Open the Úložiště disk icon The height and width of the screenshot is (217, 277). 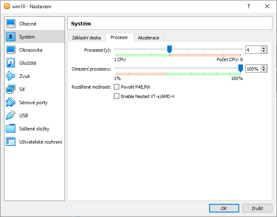pyautogui.click(x=11, y=63)
